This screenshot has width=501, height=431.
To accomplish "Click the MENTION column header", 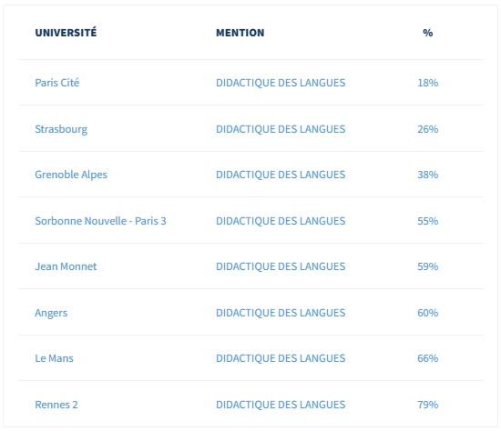I will click(x=240, y=33).
